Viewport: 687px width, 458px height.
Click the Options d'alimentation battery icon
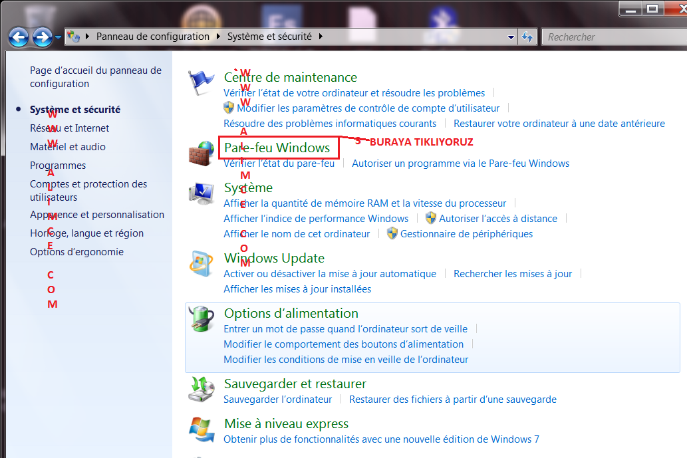tap(201, 319)
